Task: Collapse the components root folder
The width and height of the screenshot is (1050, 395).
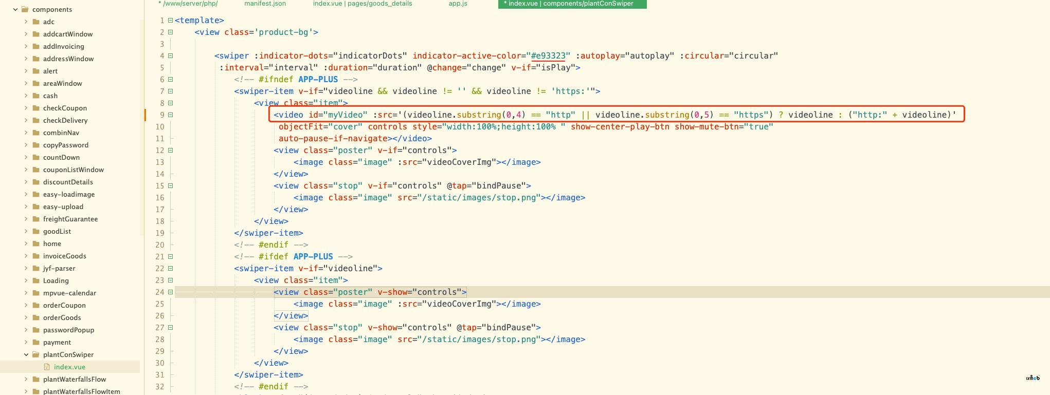Action: click(x=15, y=9)
